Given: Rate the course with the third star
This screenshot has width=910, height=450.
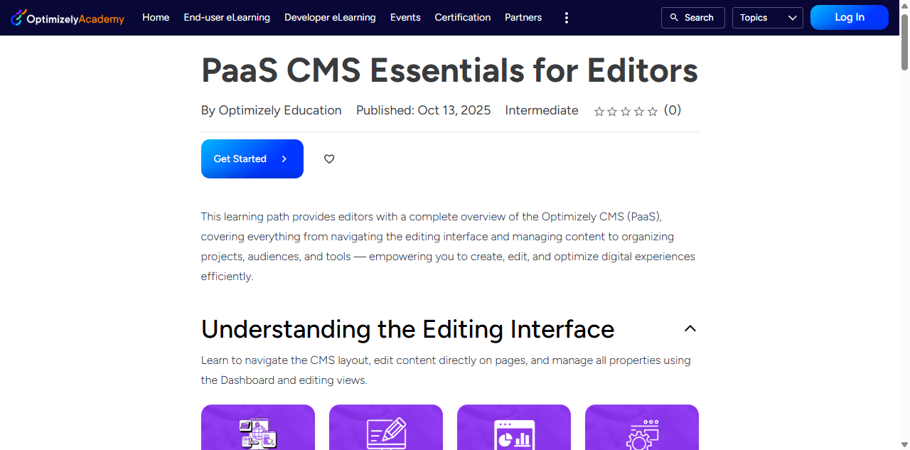Looking at the screenshot, I should [626, 112].
